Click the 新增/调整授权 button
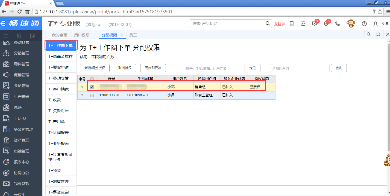The height and width of the screenshot is (196, 390). pos(95,68)
